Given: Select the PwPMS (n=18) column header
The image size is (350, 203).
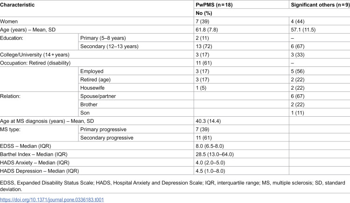Looking at the screenshot, I should click(214, 5).
